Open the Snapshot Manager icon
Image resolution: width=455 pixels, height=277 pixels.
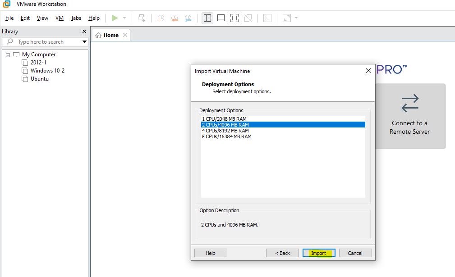point(188,18)
